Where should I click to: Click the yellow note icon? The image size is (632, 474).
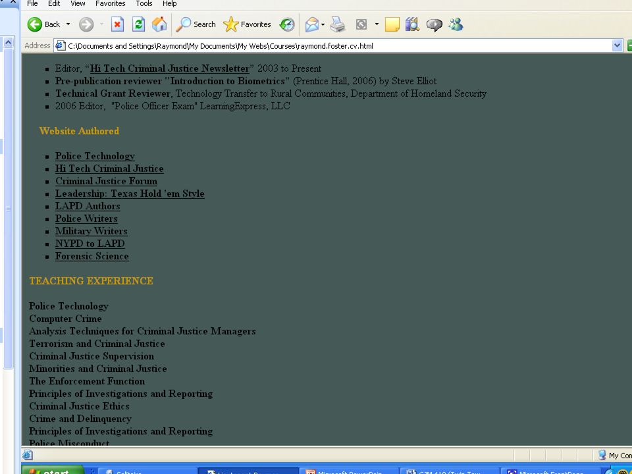(392, 24)
